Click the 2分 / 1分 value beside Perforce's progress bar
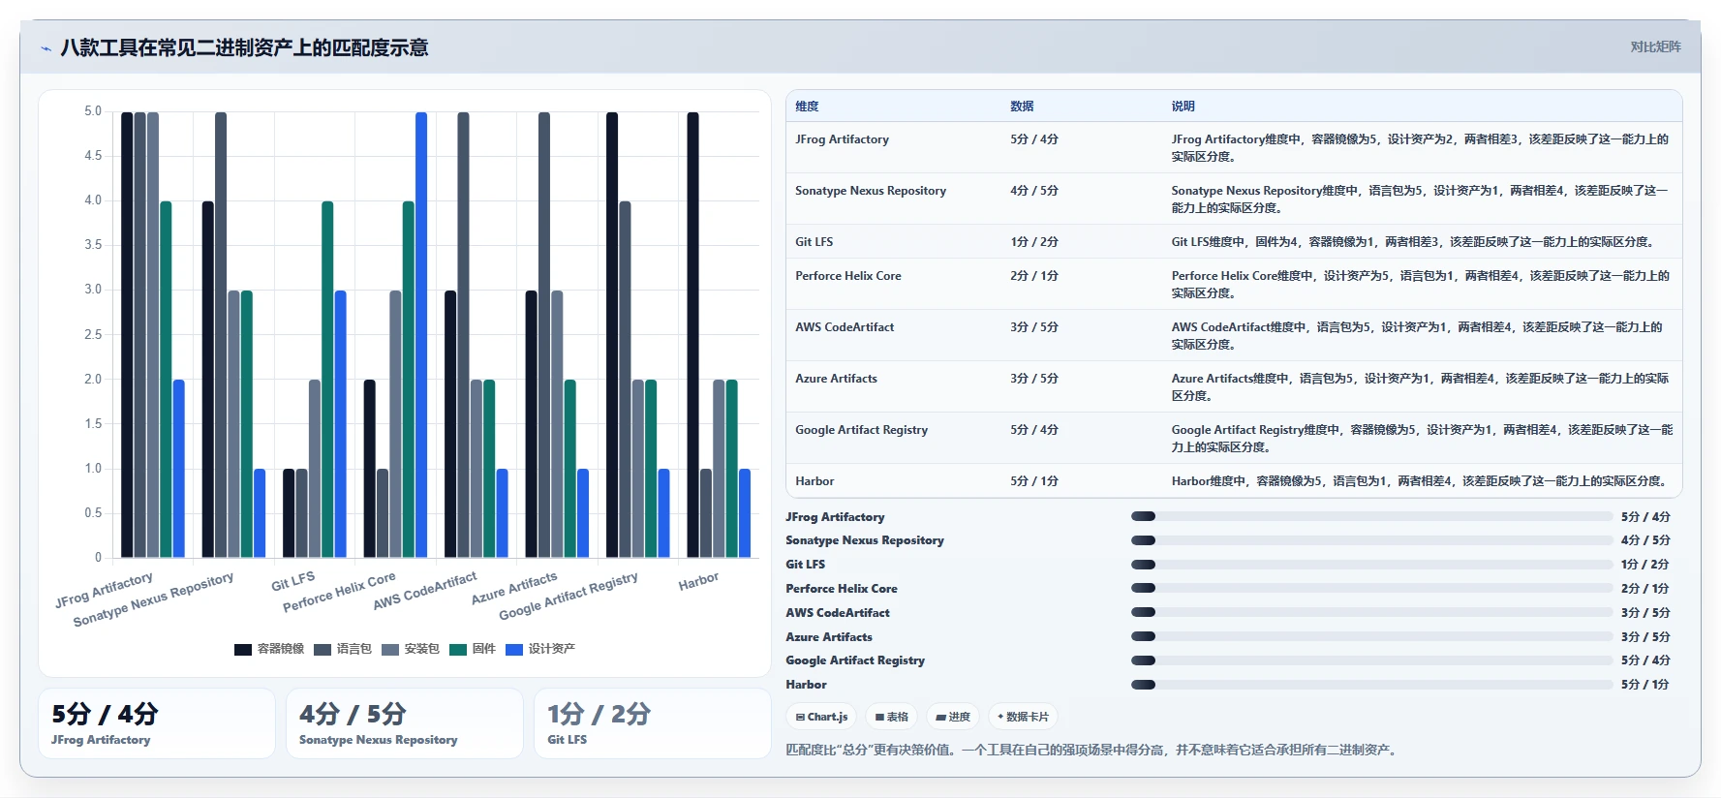The width and height of the screenshot is (1721, 798). [x=1645, y=589]
